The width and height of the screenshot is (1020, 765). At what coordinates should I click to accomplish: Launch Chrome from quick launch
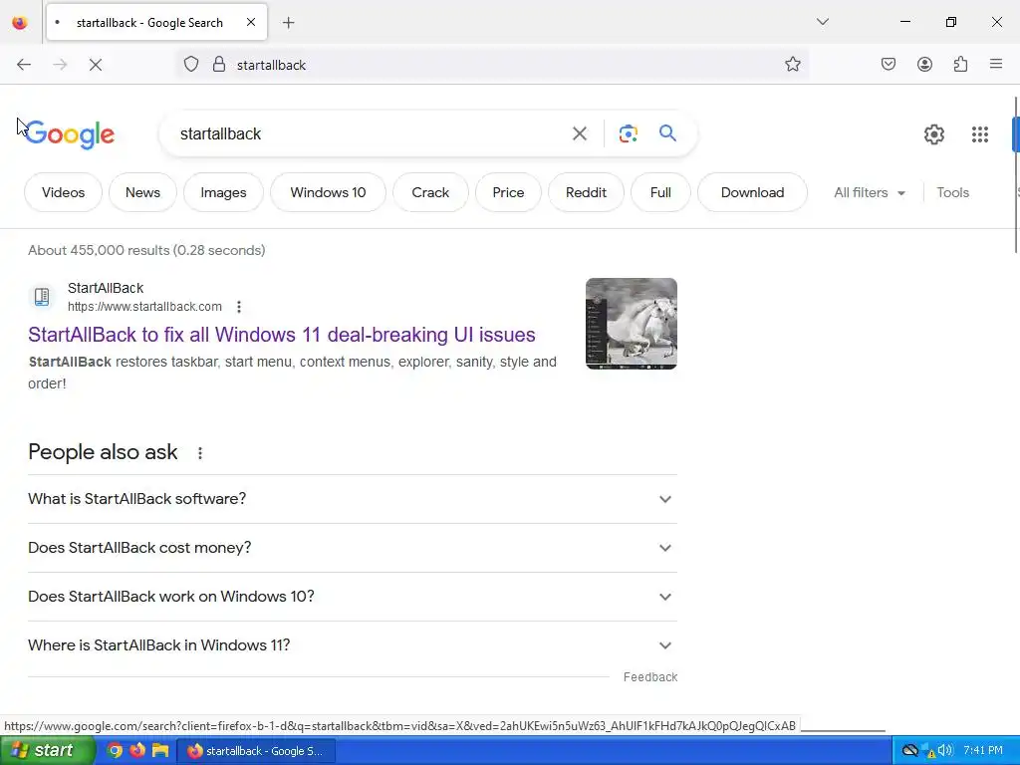tap(115, 751)
